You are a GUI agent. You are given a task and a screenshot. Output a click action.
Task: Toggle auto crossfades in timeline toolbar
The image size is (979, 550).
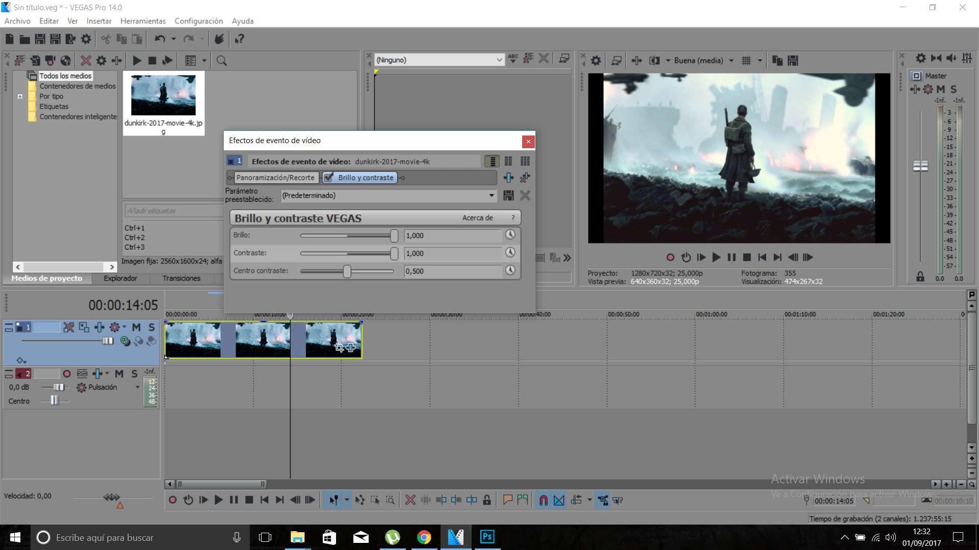click(x=559, y=500)
